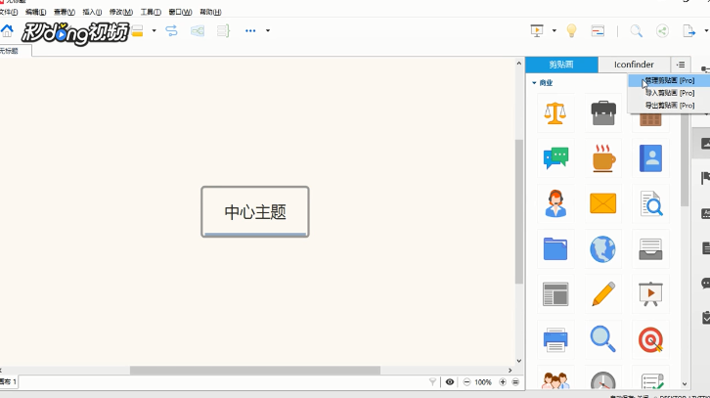Image resolution: width=710 pixels, height=398 pixels.
Task: Click the lightbulb brainstorming icon
Action: coord(571,30)
